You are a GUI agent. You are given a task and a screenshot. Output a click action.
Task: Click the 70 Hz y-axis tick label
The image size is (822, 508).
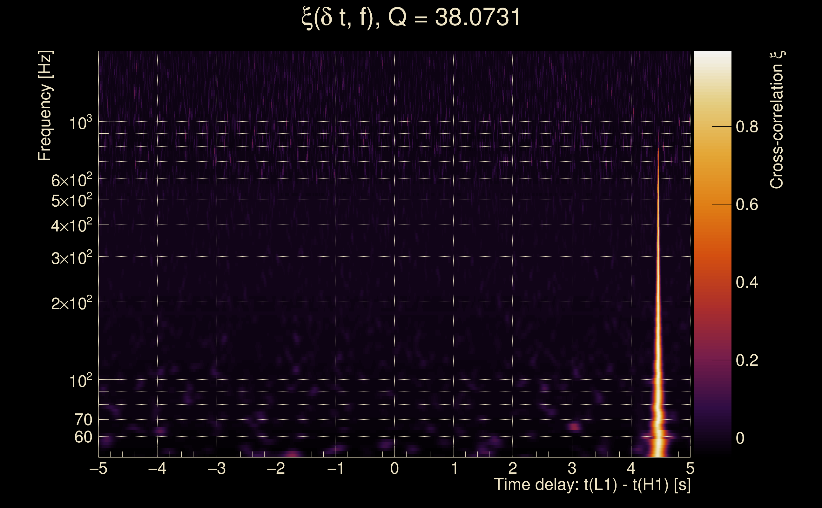point(83,420)
